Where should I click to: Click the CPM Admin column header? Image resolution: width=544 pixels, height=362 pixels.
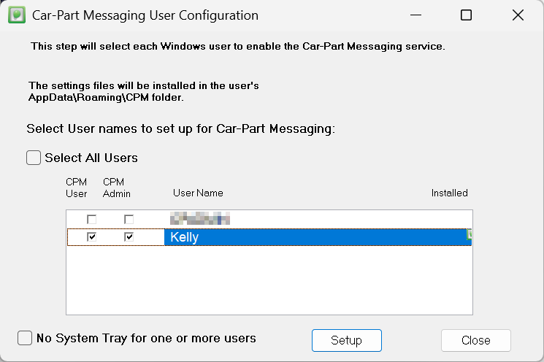[x=116, y=188]
